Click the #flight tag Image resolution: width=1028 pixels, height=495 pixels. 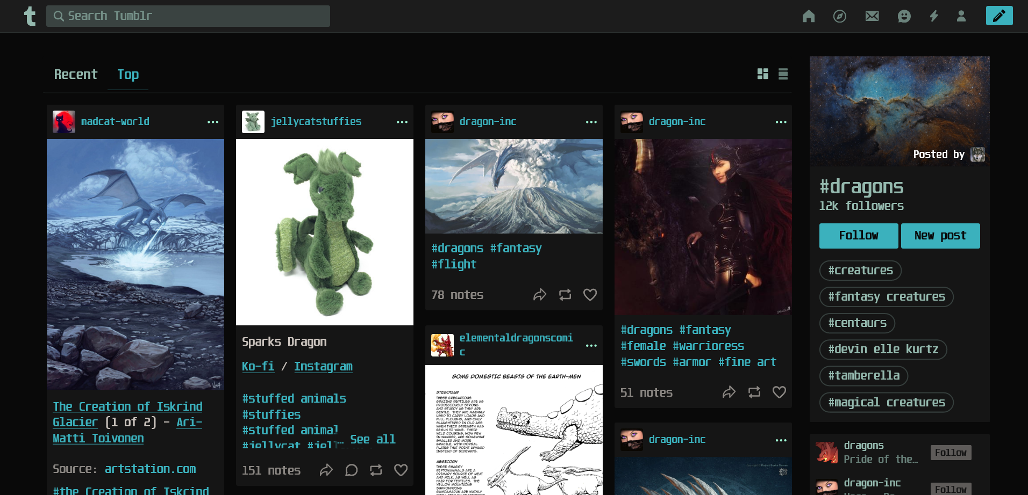(454, 264)
